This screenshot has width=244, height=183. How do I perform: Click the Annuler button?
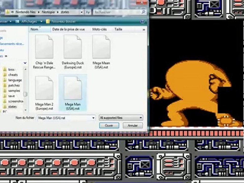coord(133,125)
